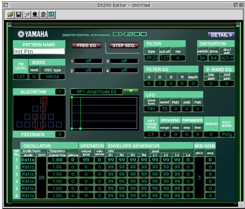This screenshot has width=245, height=209.
Task: Click the window collapse box in title bar
Action: pos(241,5)
